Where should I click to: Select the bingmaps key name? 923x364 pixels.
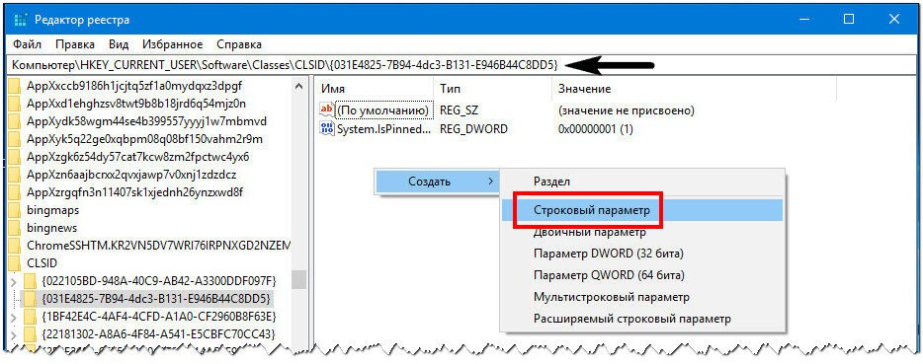tap(53, 210)
